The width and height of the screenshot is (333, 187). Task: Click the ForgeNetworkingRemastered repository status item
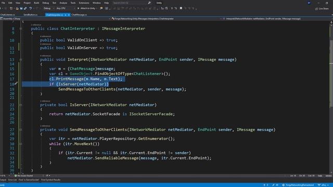(298, 185)
